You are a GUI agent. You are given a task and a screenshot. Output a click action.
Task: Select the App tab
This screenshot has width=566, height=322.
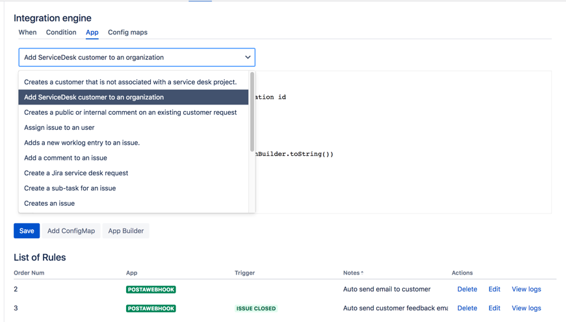[x=92, y=32]
